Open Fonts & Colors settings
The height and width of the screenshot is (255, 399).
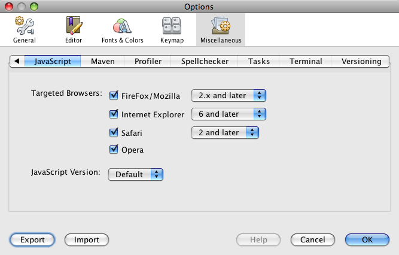pyautogui.click(x=121, y=30)
